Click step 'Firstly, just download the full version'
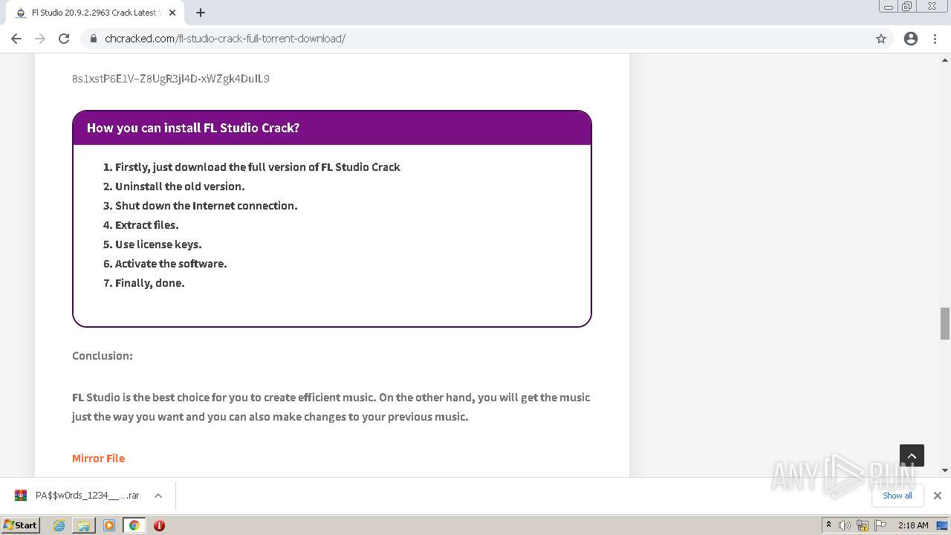This screenshot has height=535, width=951. pos(258,167)
